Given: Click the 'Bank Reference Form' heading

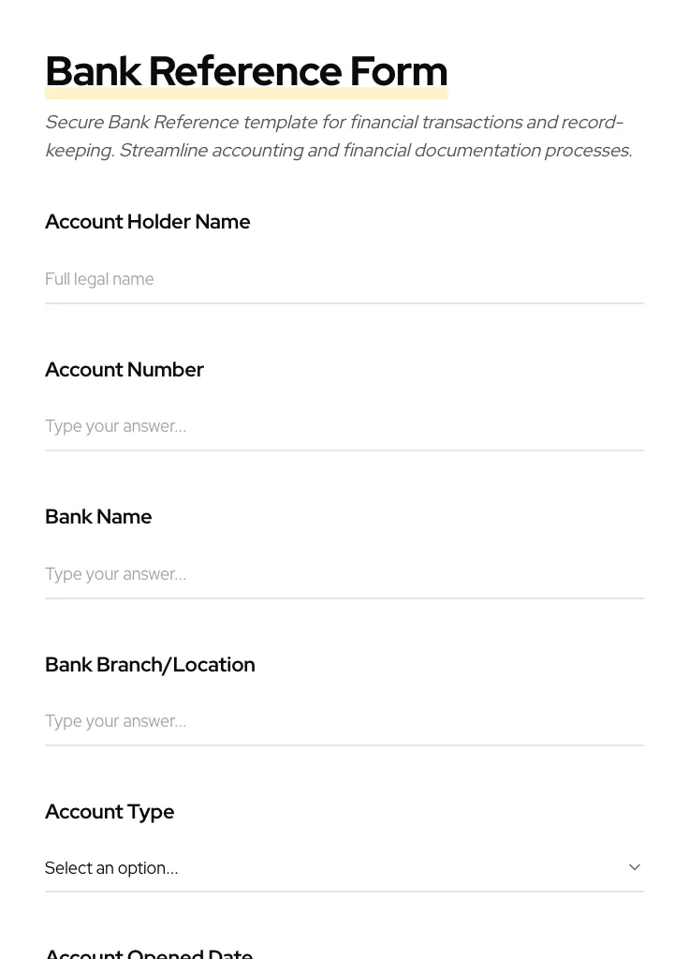Looking at the screenshot, I should (x=246, y=70).
